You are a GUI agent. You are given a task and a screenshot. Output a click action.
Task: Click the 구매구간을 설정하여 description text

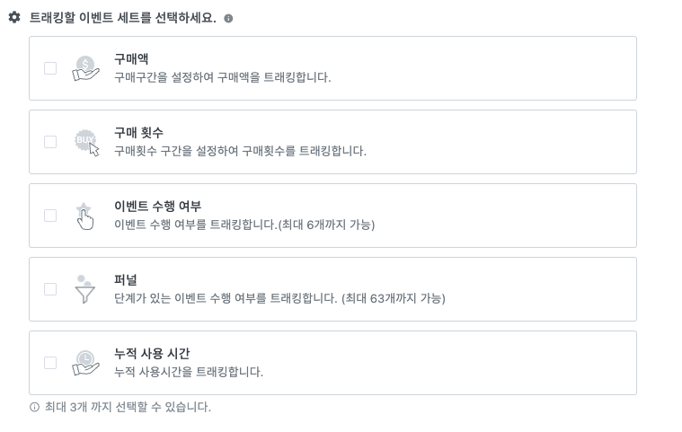pos(223,77)
